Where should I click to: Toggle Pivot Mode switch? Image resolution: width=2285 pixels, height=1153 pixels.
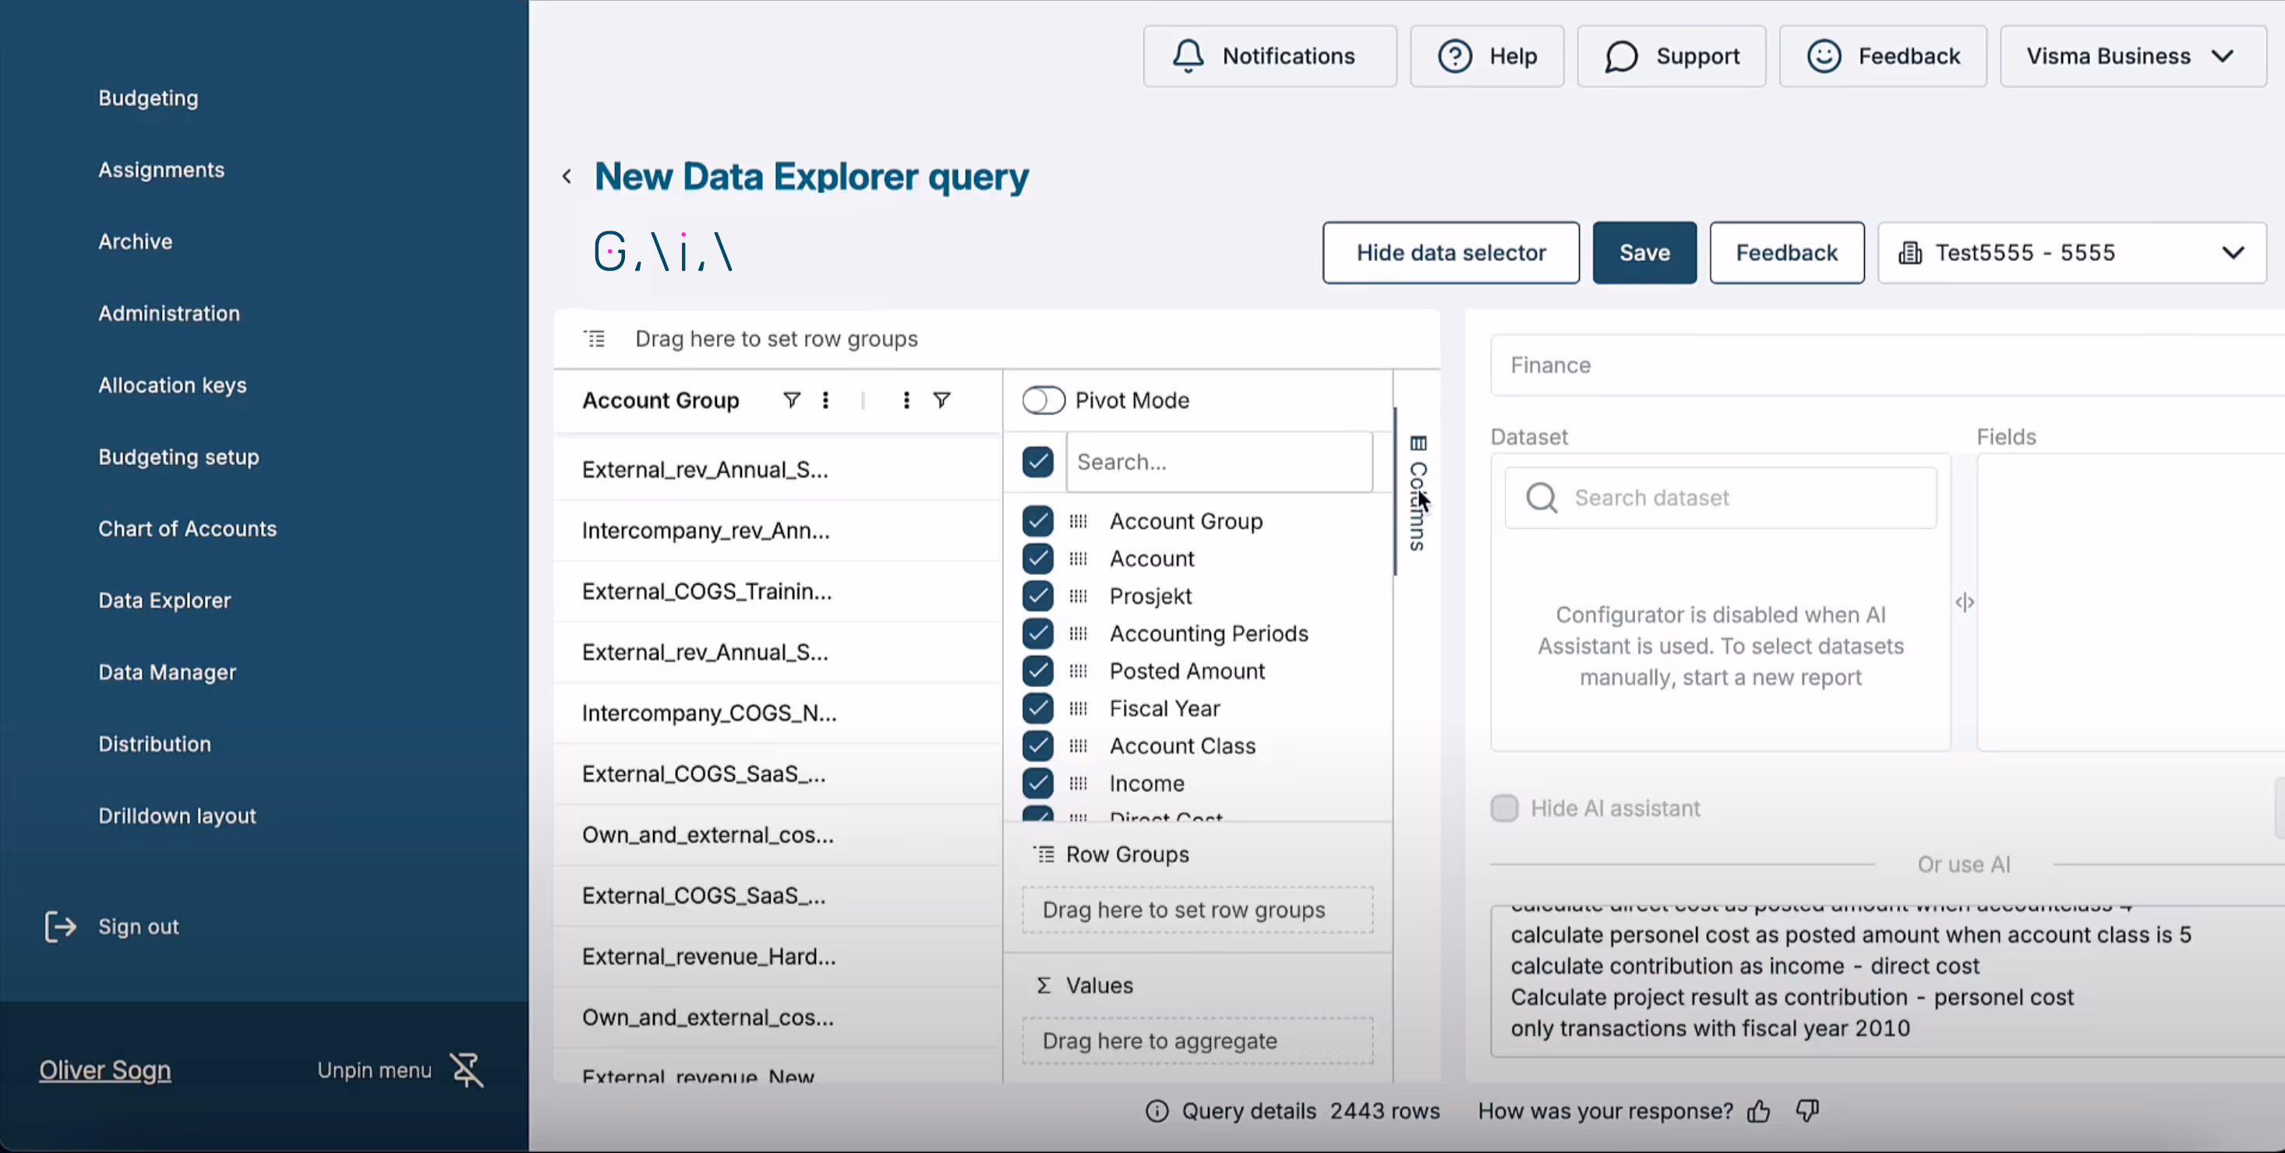tap(1044, 400)
